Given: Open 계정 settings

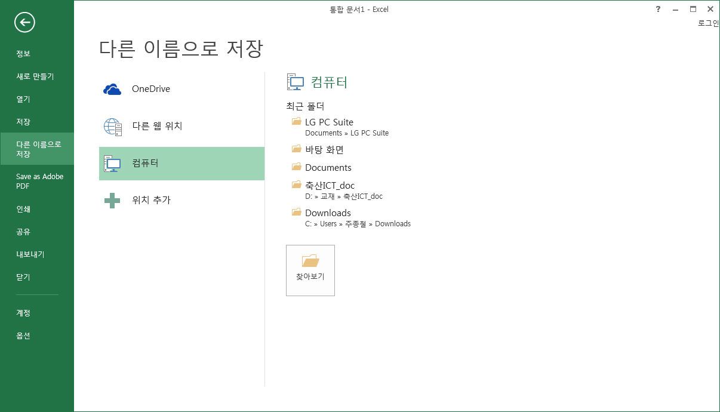Looking at the screenshot, I should point(37,313).
